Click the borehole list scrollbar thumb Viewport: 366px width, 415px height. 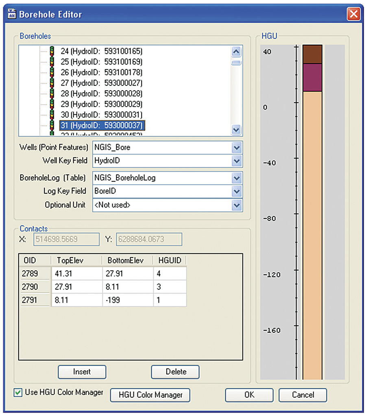(236, 63)
